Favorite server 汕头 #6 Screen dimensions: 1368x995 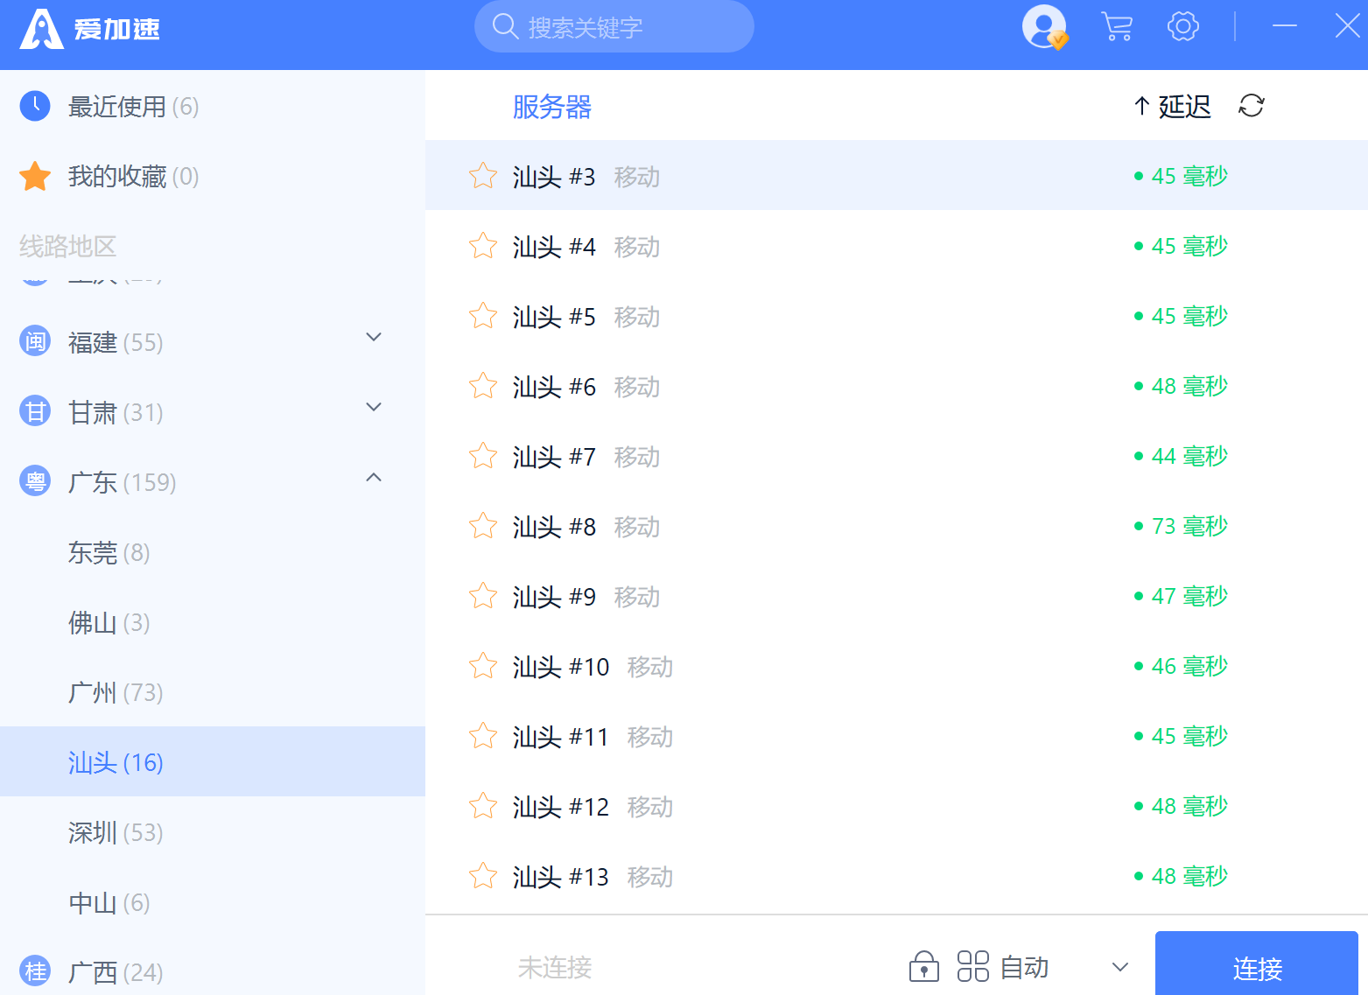(x=483, y=386)
